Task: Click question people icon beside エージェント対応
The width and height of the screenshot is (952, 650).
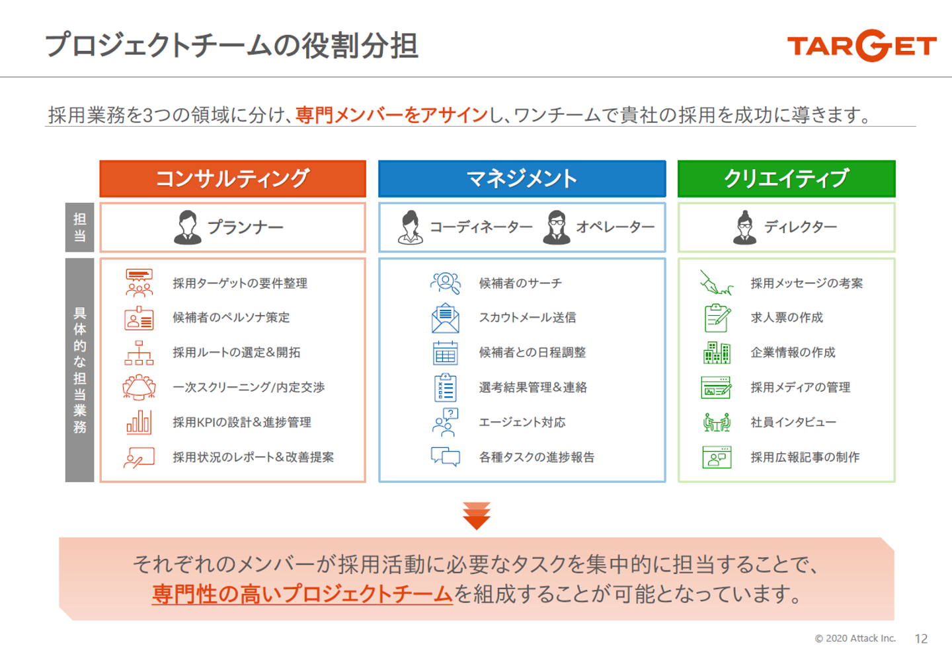Action: tap(446, 422)
